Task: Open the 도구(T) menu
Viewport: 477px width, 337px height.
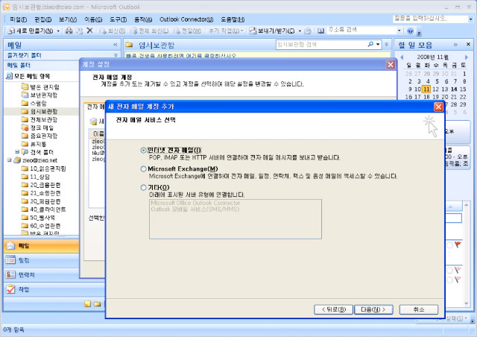Action: pos(118,19)
